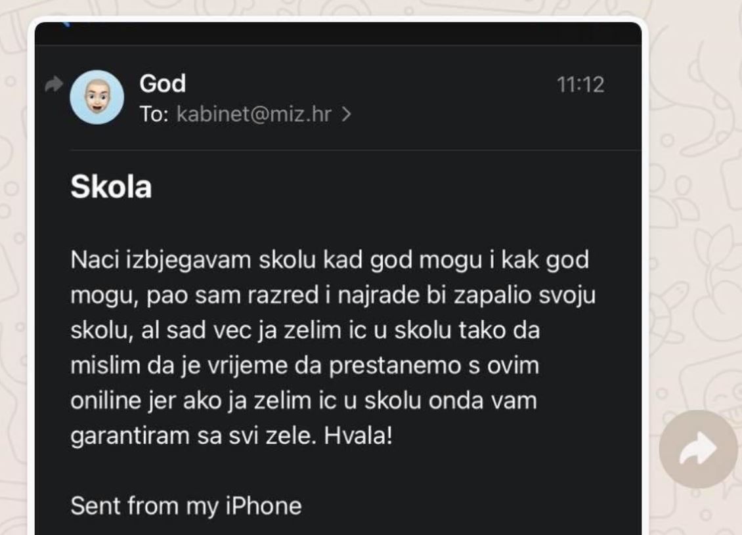742x535 pixels.
Task: Tap the round forward arrow button
Action: pyautogui.click(x=699, y=449)
